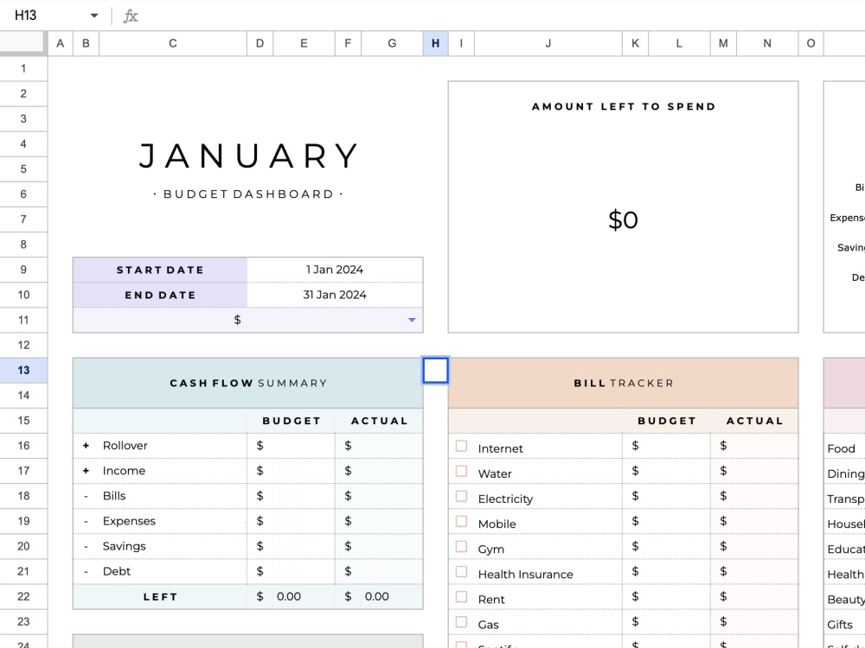Select row 9 header
This screenshot has height=648, width=865.
(23, 270)
